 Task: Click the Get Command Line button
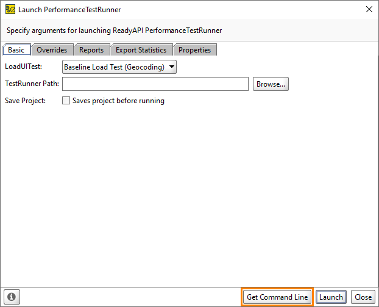point(277,297)
